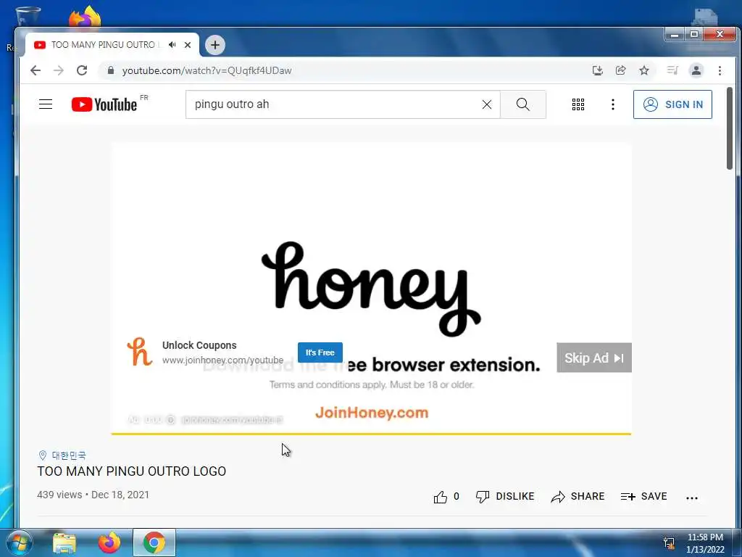Image resolution: width=742 pixels, height=557 pixels.
Task: Skip the Honey ad
Action: [594, 358]
